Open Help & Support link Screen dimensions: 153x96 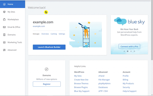[130, 91]
